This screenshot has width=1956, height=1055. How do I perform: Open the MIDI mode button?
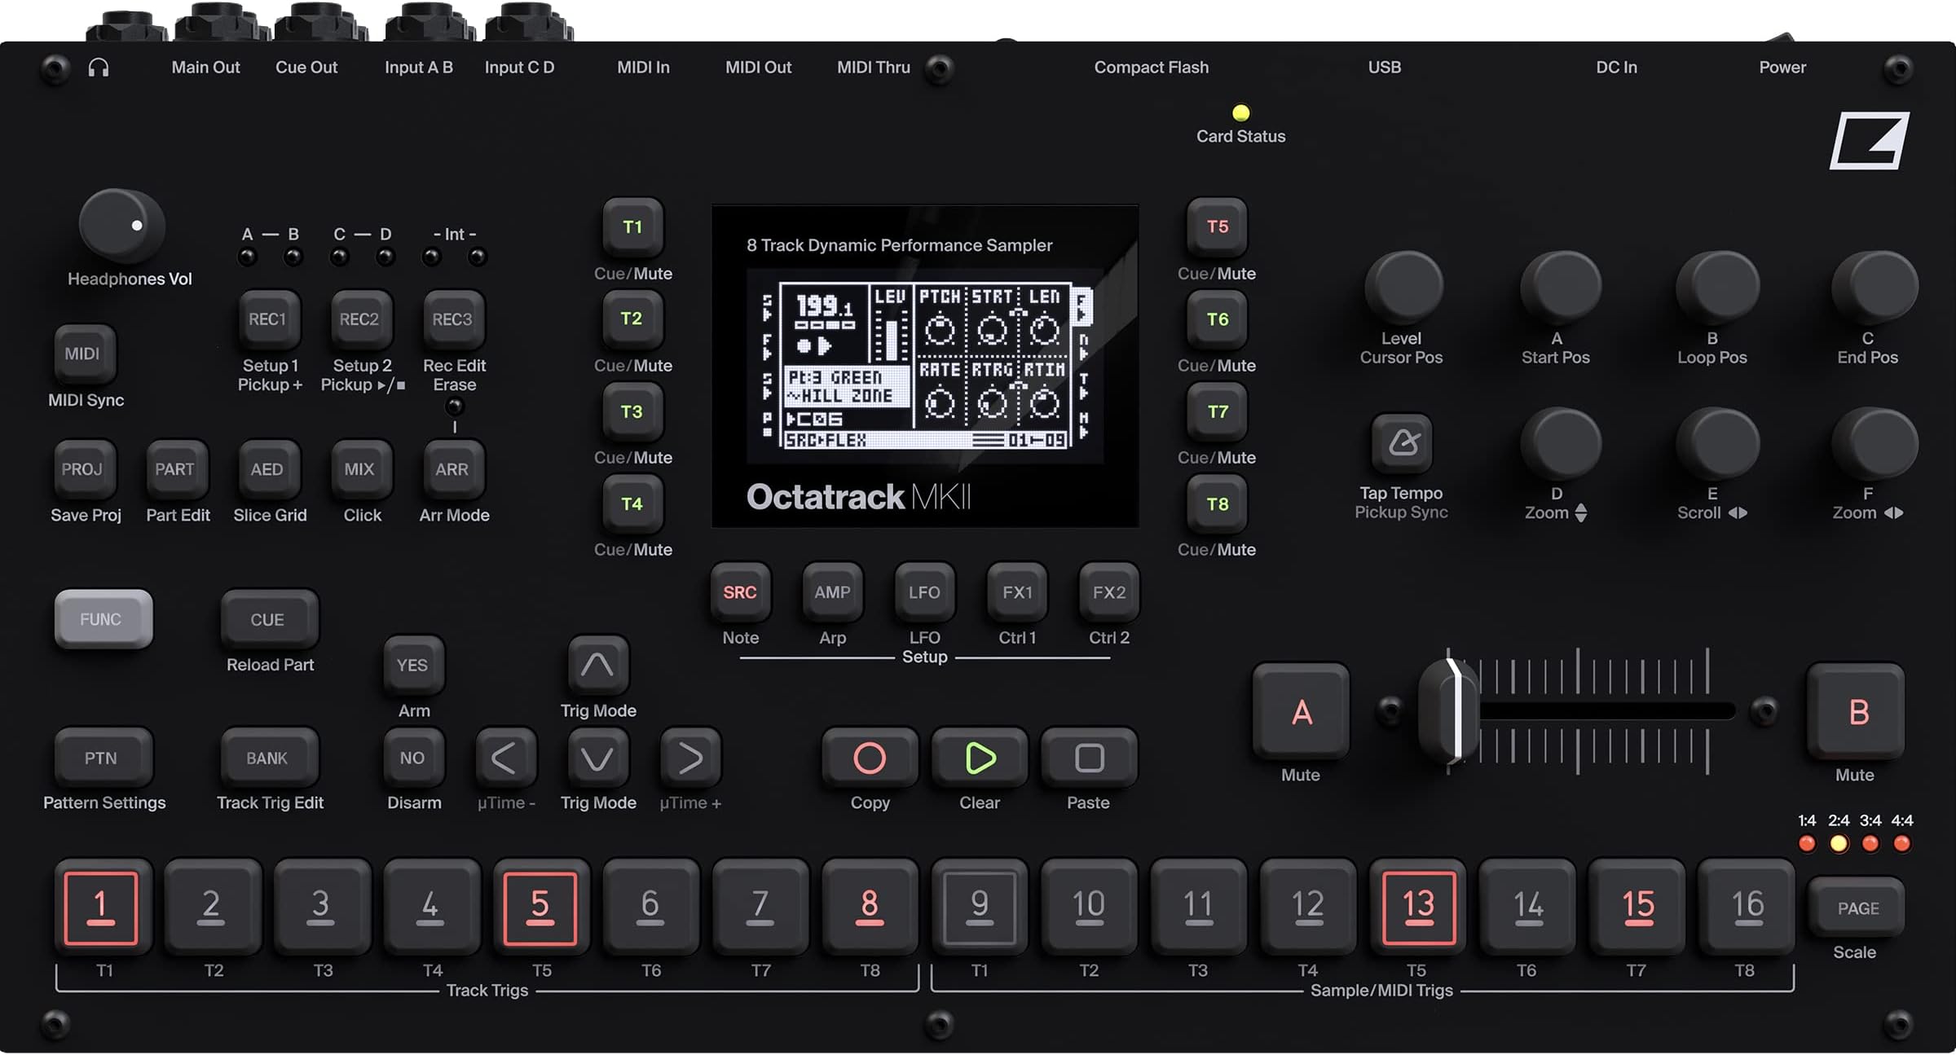click(85, 353)
